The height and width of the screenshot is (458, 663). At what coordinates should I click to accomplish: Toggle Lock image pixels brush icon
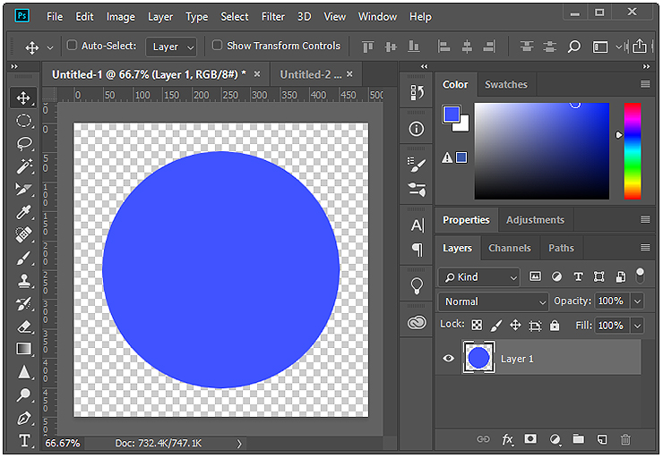(x=496, y=325)
